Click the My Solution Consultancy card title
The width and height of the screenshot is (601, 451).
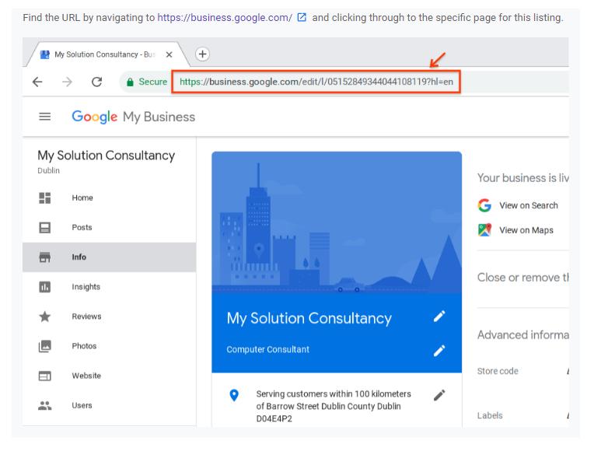pos(309,318)
